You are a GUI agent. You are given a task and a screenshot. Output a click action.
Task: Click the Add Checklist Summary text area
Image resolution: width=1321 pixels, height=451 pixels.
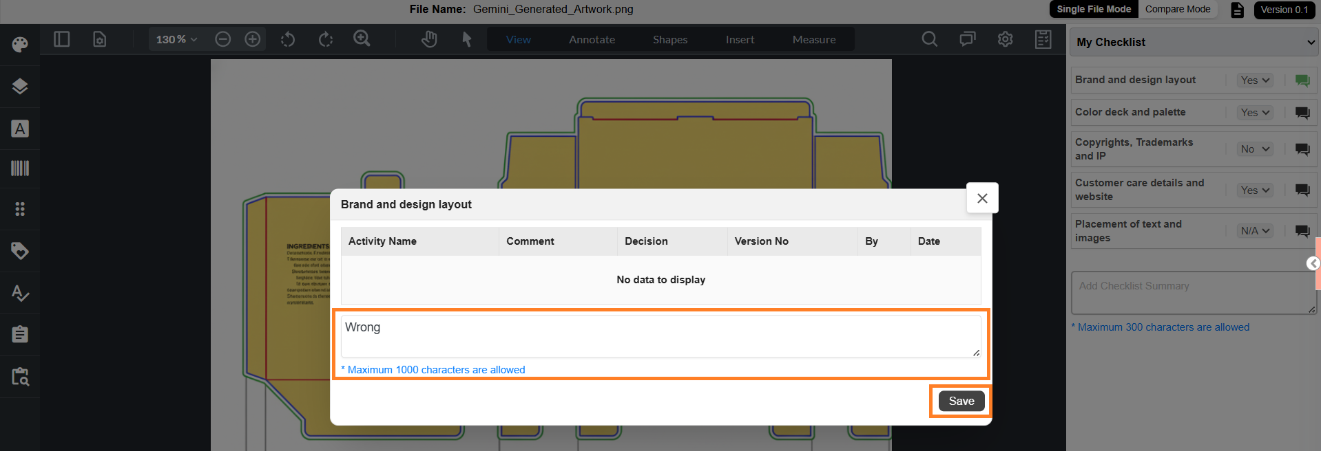tap(1194, 293)
